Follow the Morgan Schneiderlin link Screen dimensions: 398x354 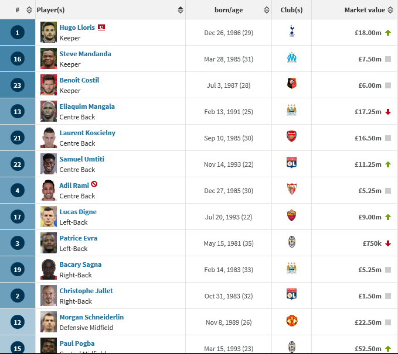pos(91,317)
